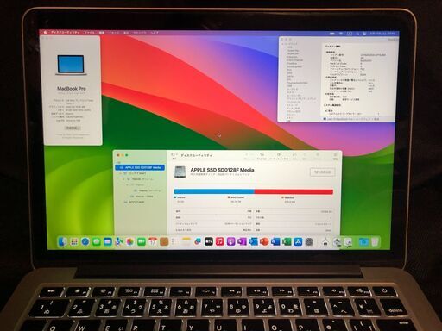Launch Microsoft Outlook from the Dock
The image size is (442, 331).
(x=253, y=242)
